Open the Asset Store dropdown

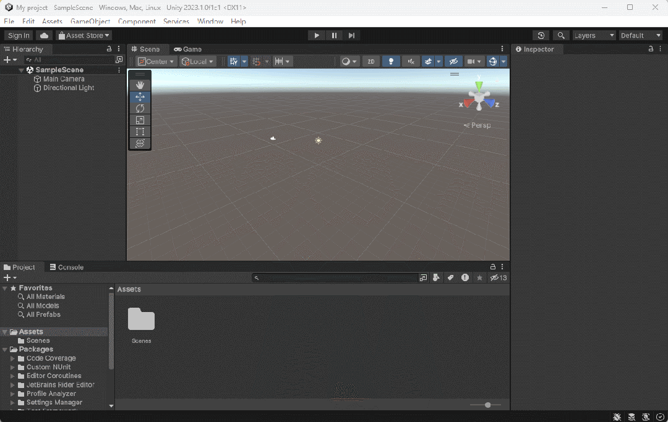tap(84, 35)
